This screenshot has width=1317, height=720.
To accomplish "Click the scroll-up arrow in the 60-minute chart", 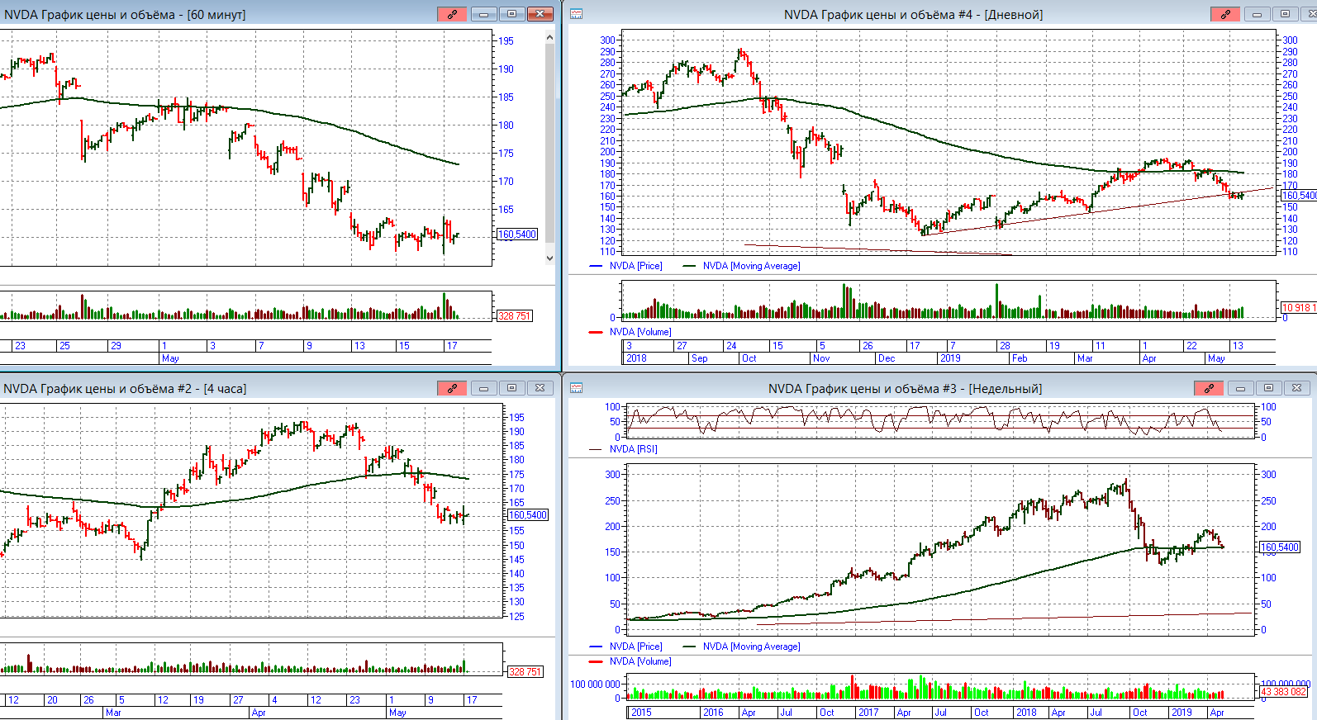I will [549, 36].
